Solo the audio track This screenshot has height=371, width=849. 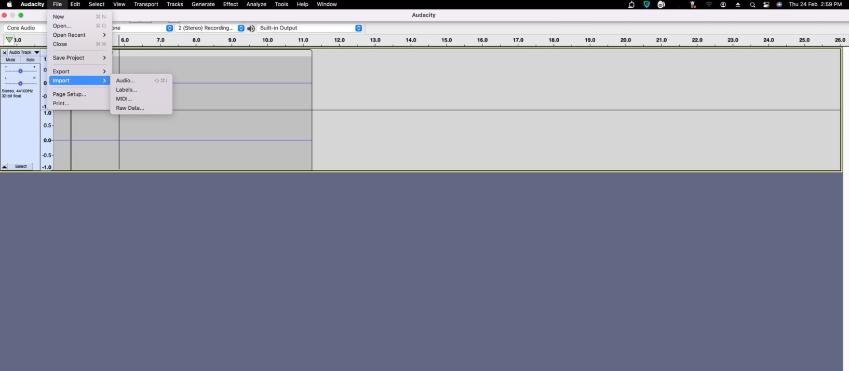(x=30, y=60)
